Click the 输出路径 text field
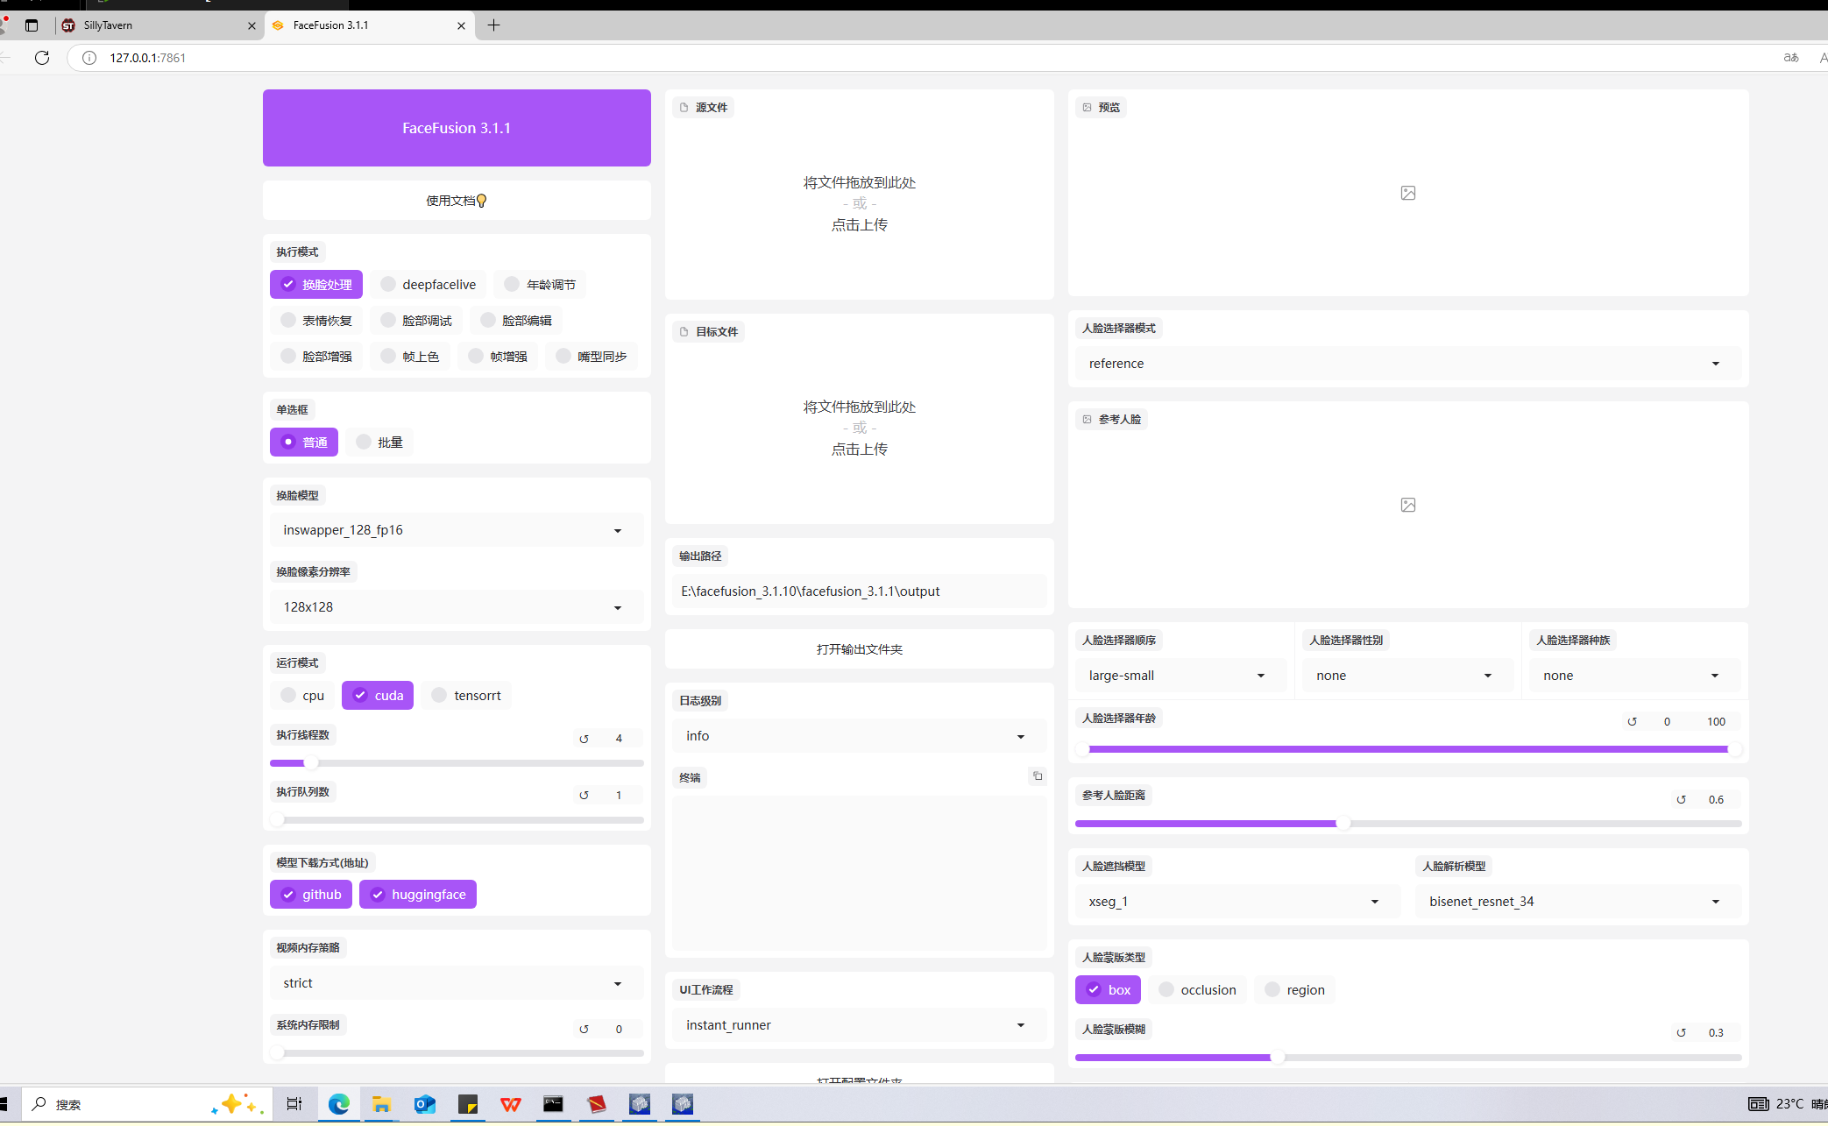This screenshot has width=1828, height=1126. pos(860,591)
